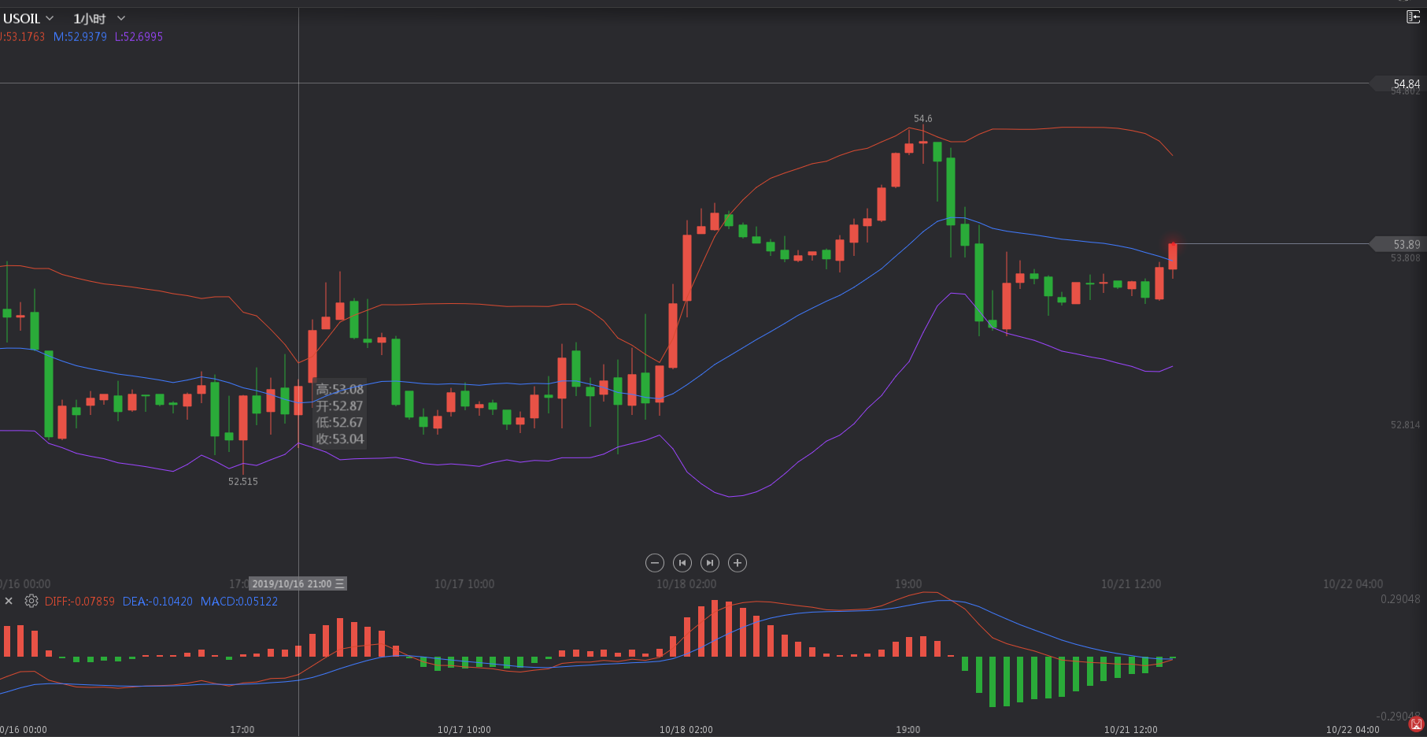Click the red icon at bottom right corner

coord(1417,724)
